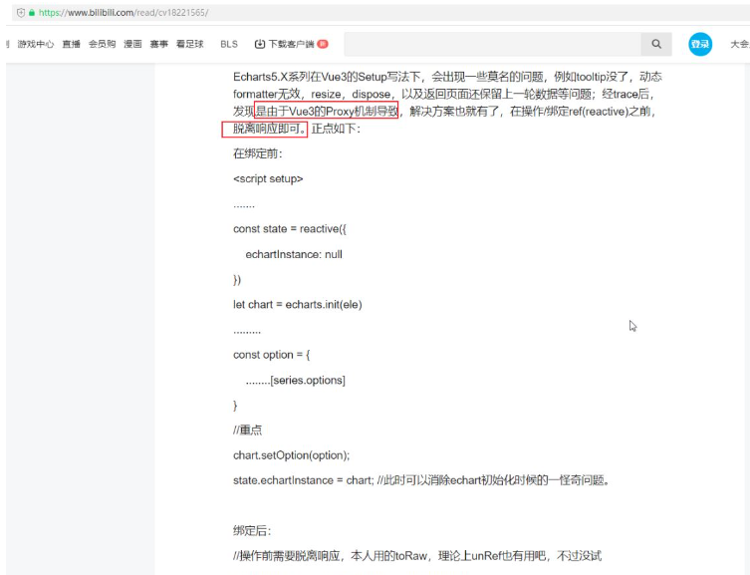Open 会员购 in the nav bar

102,44
